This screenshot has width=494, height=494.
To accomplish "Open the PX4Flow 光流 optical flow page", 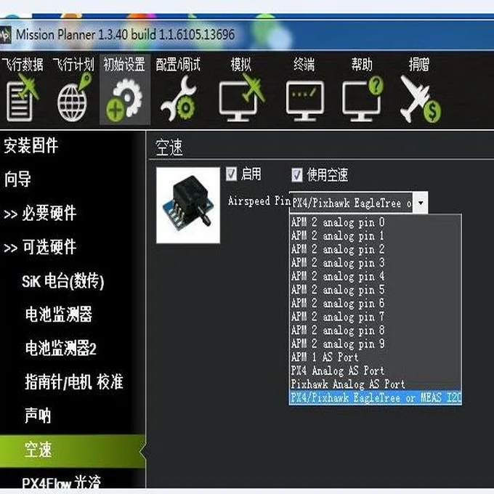I will [x=61, y=483].
